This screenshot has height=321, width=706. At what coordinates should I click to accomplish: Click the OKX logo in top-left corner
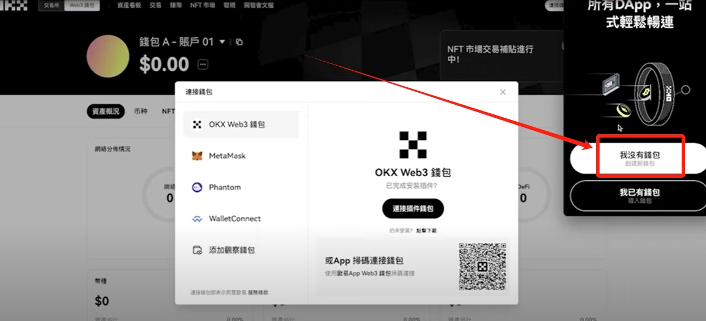click(x=14, y=6)
